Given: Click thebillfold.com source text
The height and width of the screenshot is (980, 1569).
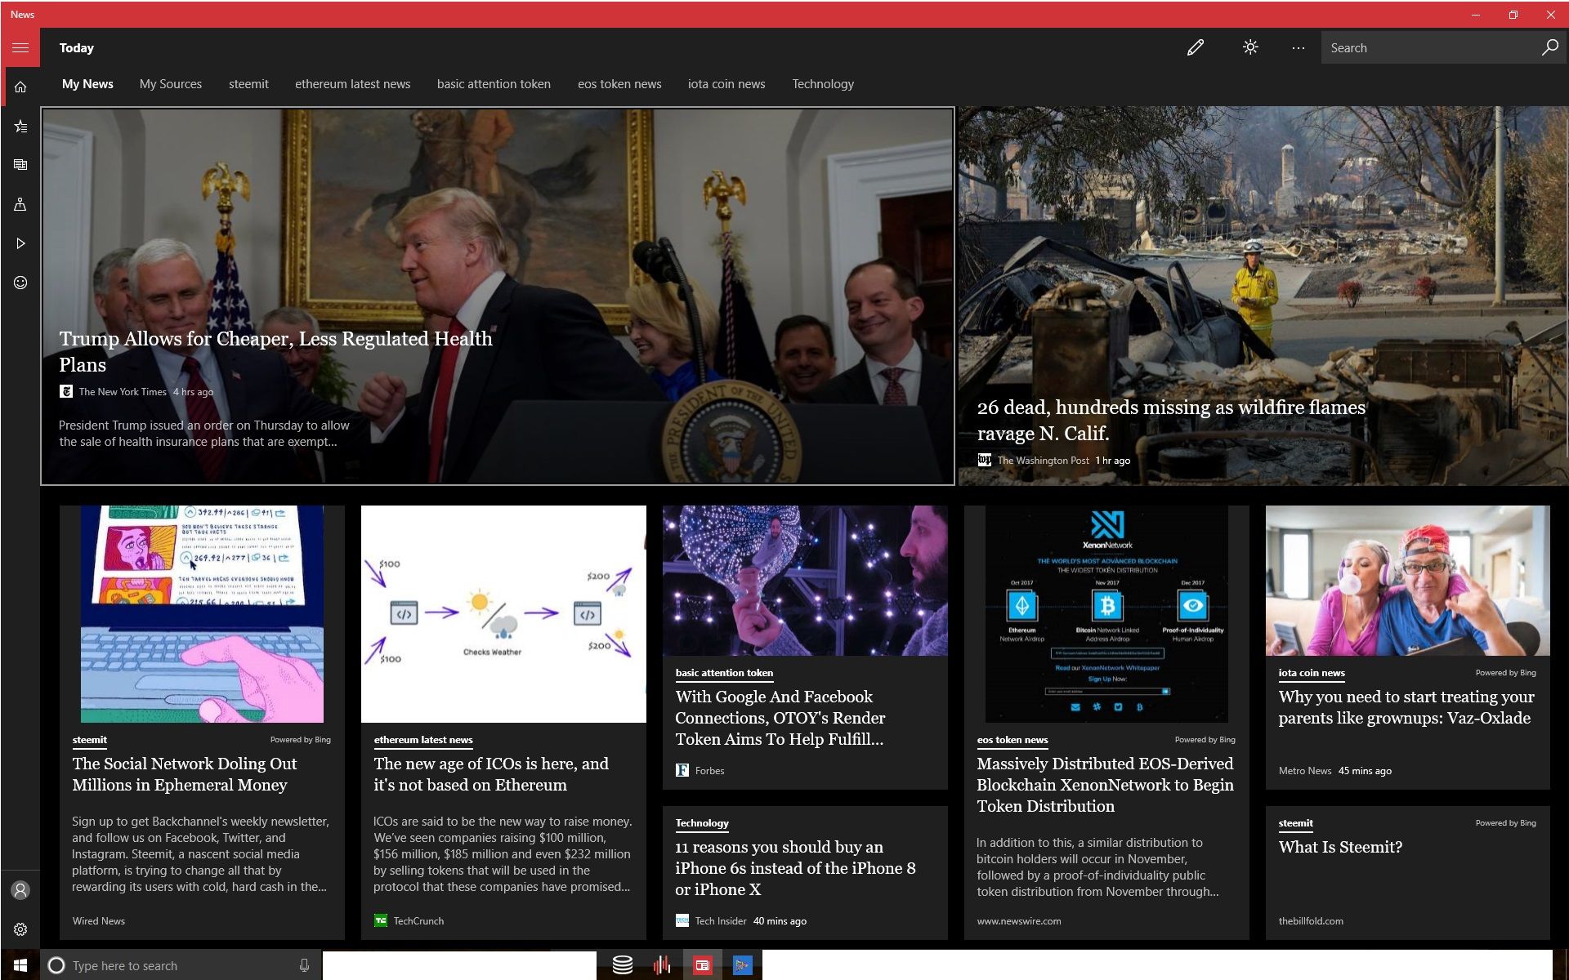Looking at the screenshot, I should click(1311, 920).
